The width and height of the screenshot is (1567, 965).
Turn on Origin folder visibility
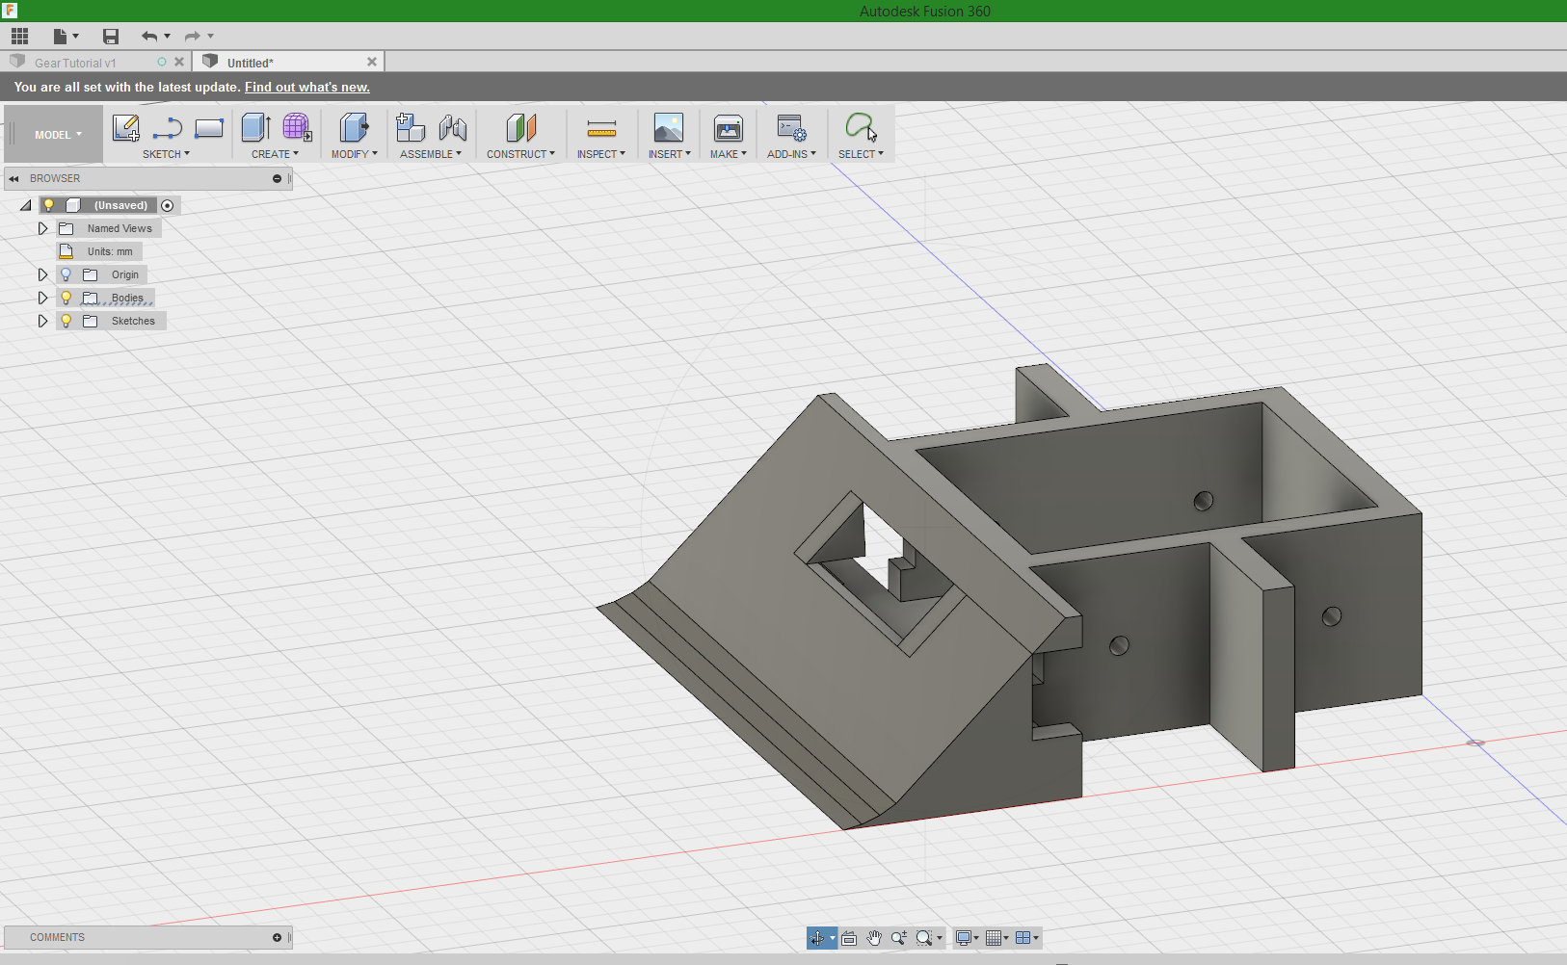(65, 274)
